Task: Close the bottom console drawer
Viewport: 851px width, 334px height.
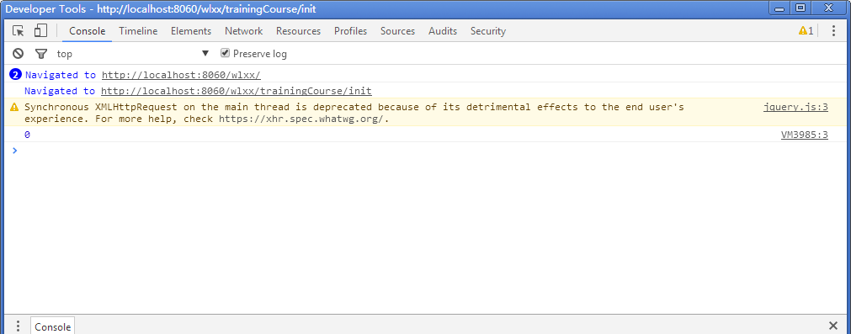Action: coord(833,326)
